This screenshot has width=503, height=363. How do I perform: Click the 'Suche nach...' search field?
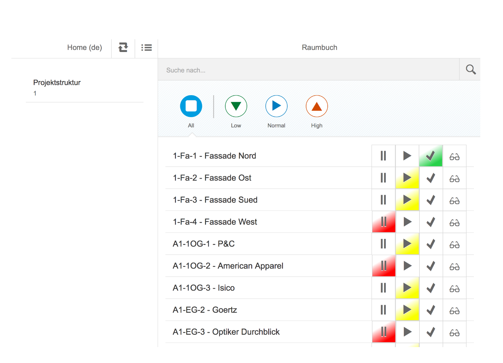tap(308, 70)
